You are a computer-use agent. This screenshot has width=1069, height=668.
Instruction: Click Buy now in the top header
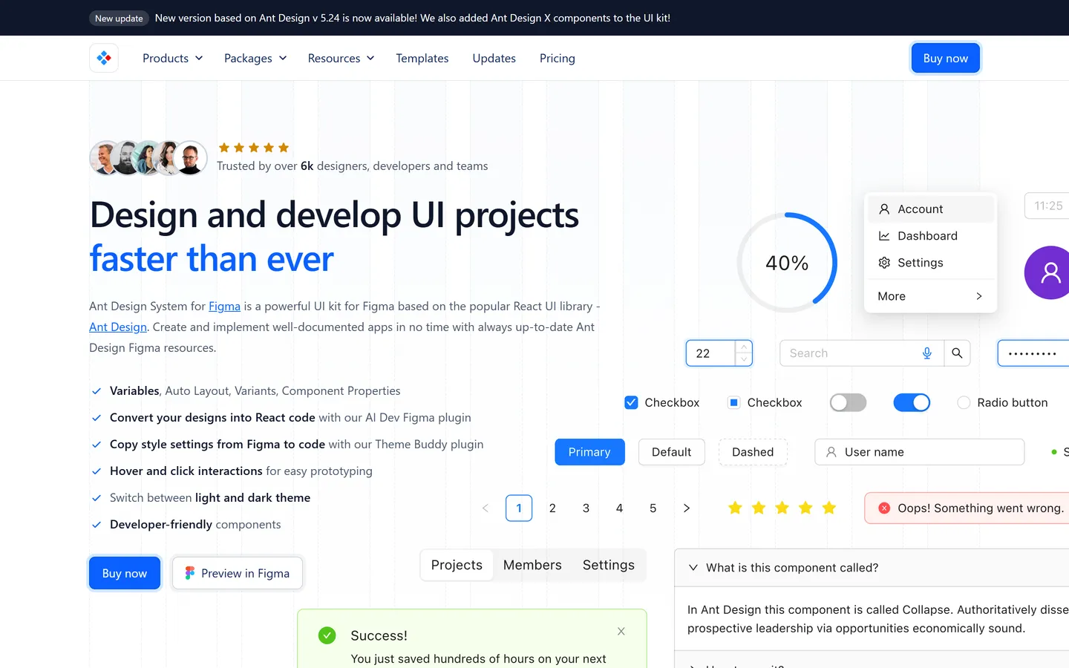tap(945, 58)
